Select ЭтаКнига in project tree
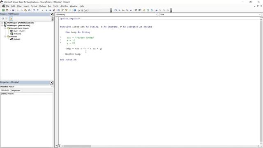The width and height of the screenshot is (263, 148). [x=17, y=34]
